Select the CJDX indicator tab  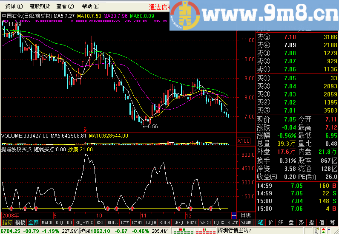[x=219, y=223]
